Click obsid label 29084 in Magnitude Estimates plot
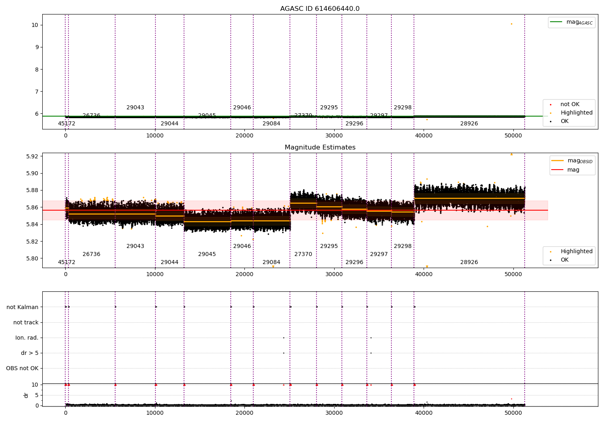 click(271, 262)
